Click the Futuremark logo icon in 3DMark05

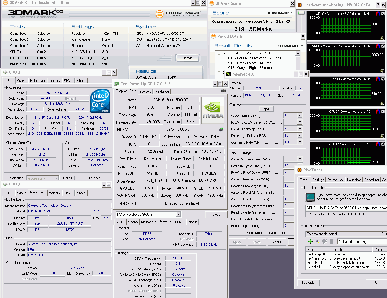click(x=159, y=14)
